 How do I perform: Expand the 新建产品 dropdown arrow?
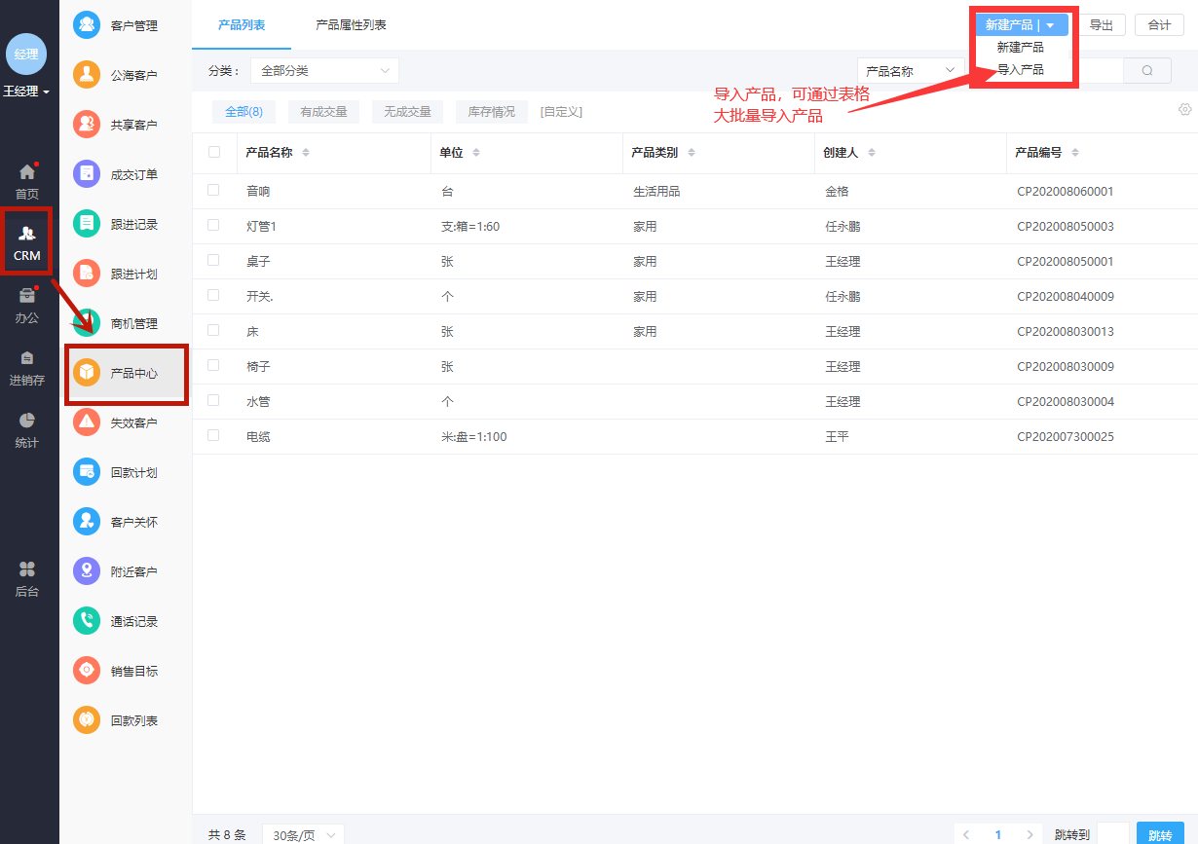click(x=1050, y=25)
